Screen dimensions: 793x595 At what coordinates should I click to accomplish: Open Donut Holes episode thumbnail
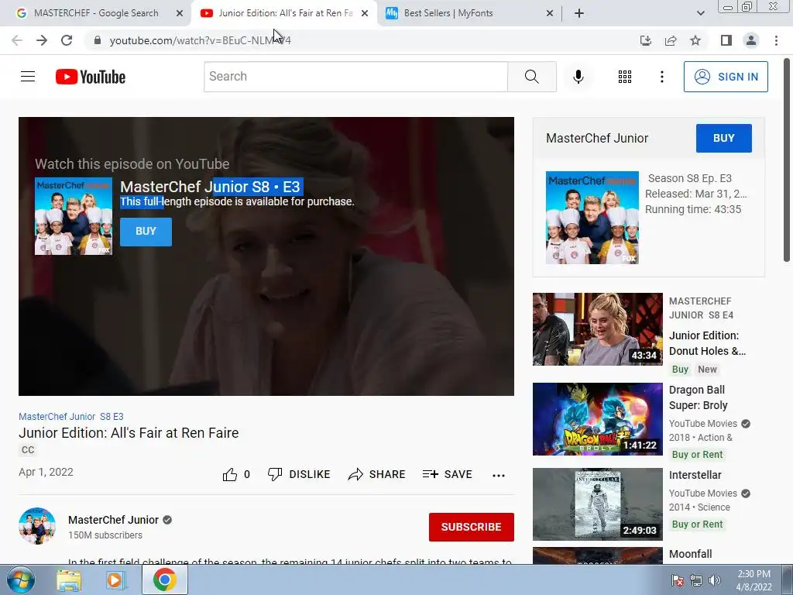click(x=597, y=328)
